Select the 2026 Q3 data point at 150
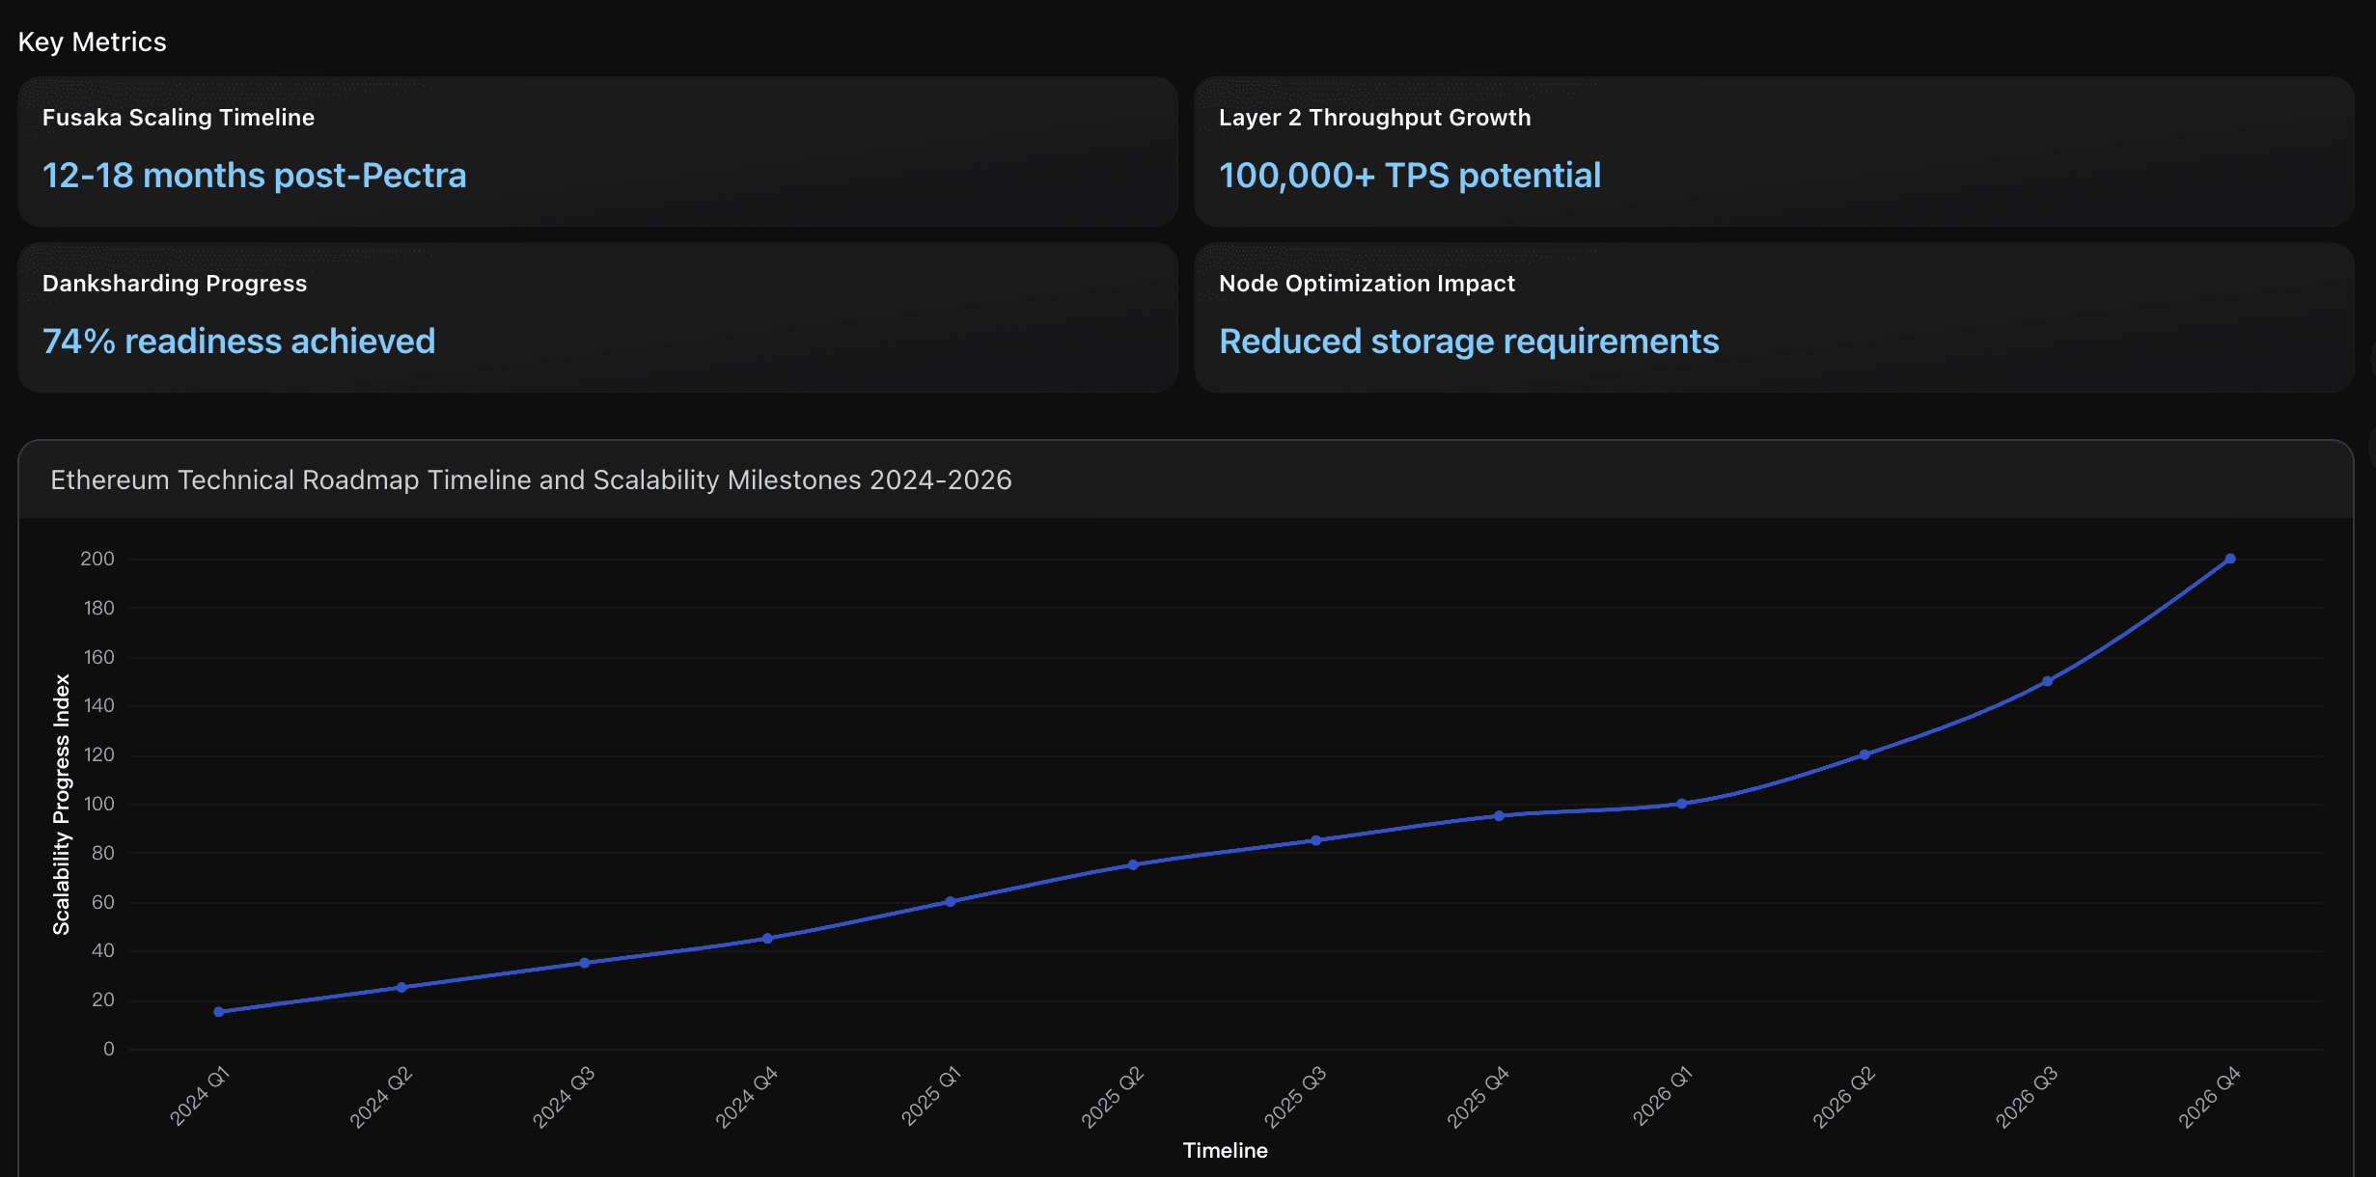 (x=2048, y=681)
